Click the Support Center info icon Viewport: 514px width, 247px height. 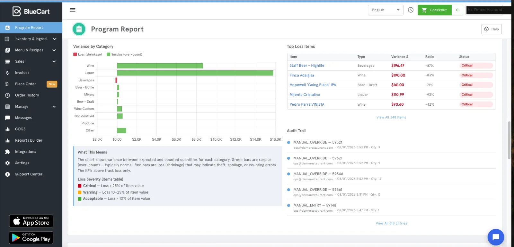tap(7, 174)
